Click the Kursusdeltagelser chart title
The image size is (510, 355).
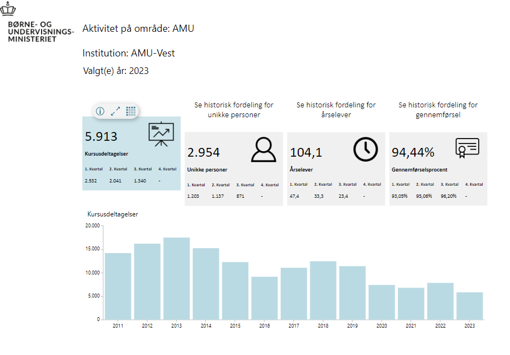click(x=113, y=214)
